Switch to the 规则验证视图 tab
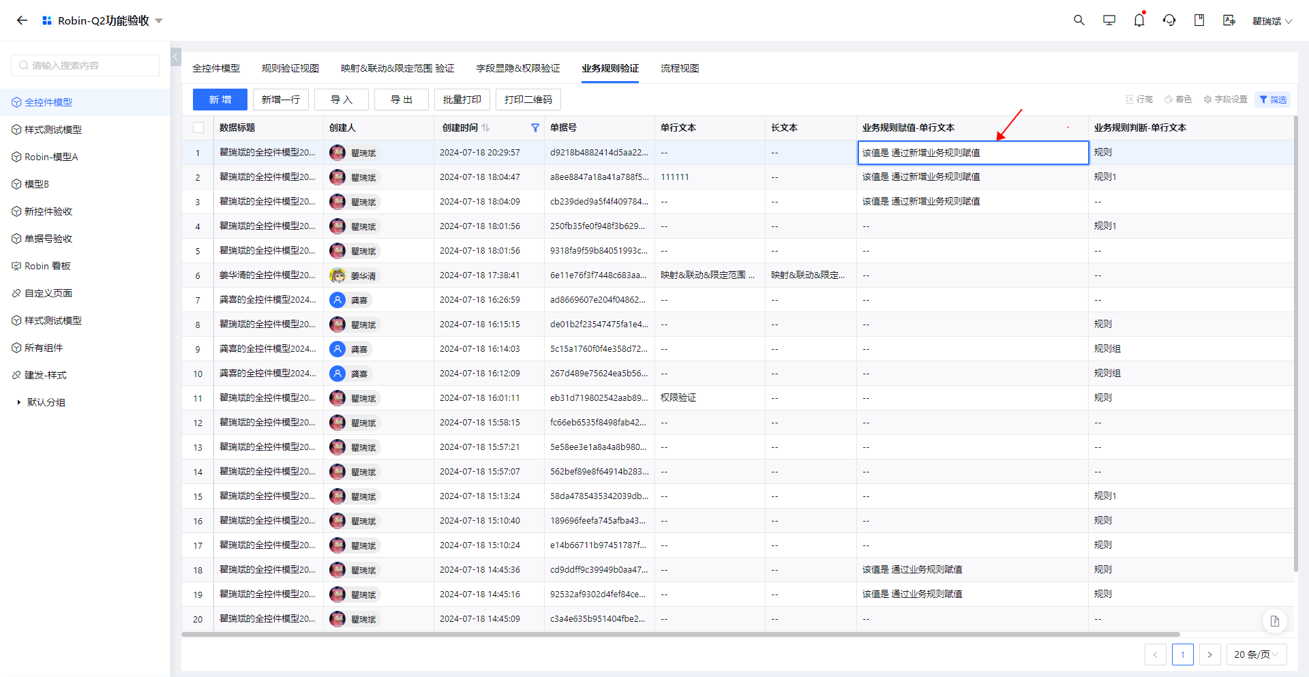The height and width of the screenshot is (677, 1309). (290, 68)
